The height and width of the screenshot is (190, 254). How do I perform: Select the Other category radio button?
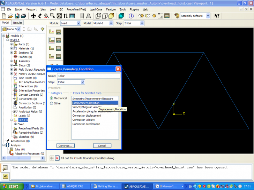coord(52,103)
